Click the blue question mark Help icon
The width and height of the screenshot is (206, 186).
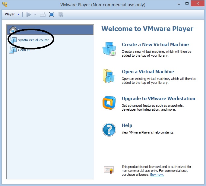tap(109, 130)
